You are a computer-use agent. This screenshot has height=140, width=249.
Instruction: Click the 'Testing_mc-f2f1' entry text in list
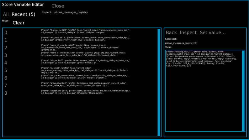(x=85, y=31)
